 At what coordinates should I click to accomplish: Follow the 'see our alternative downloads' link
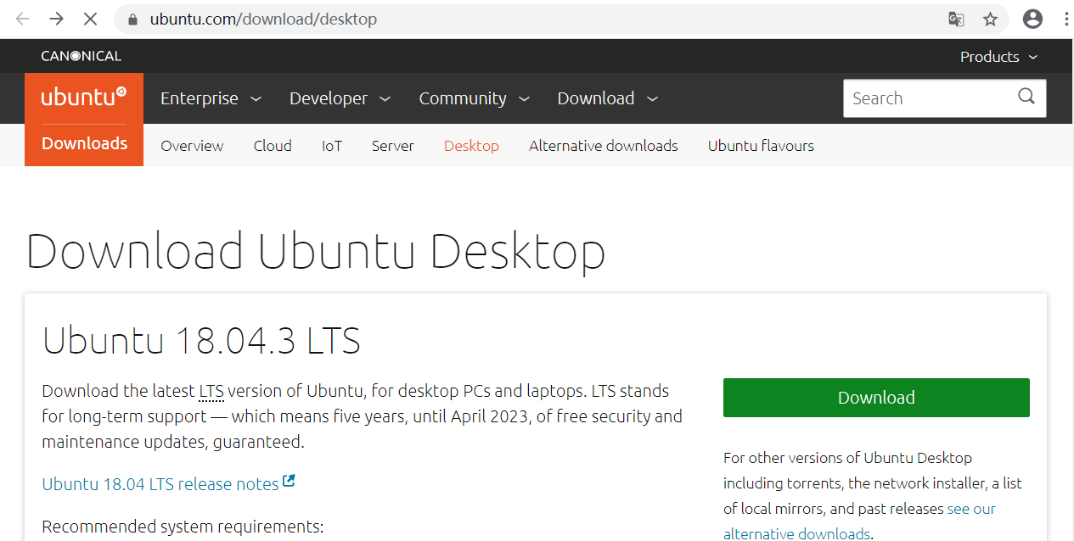coord(859,521)
